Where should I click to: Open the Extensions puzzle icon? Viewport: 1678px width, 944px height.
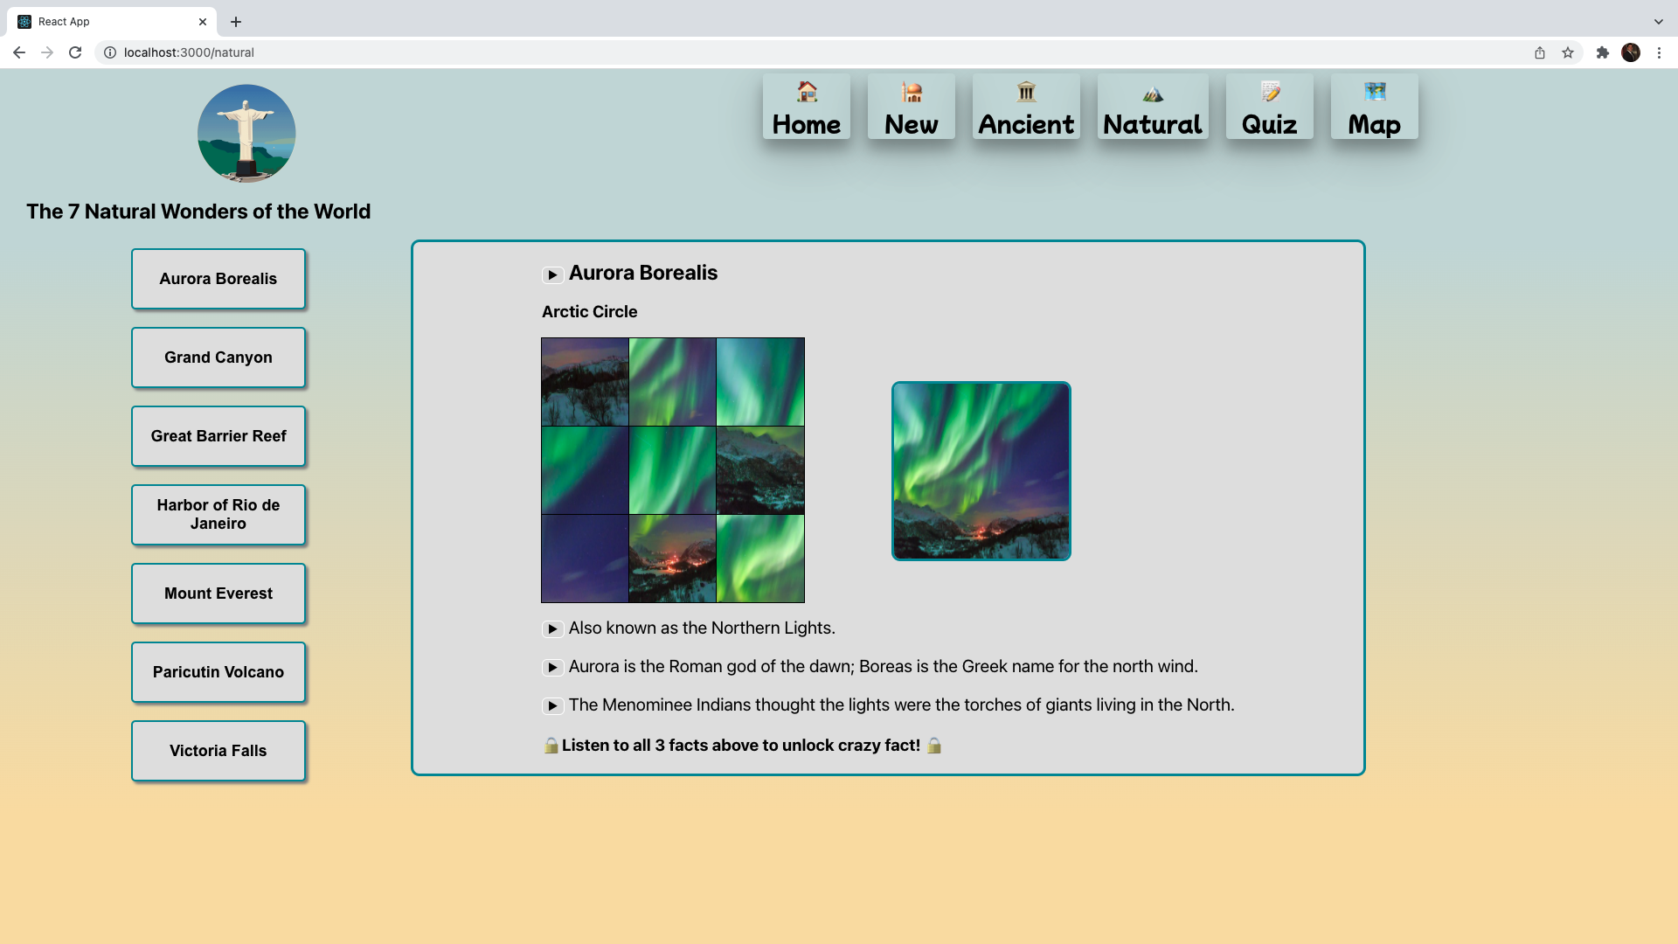click(x=1603, y=52)
